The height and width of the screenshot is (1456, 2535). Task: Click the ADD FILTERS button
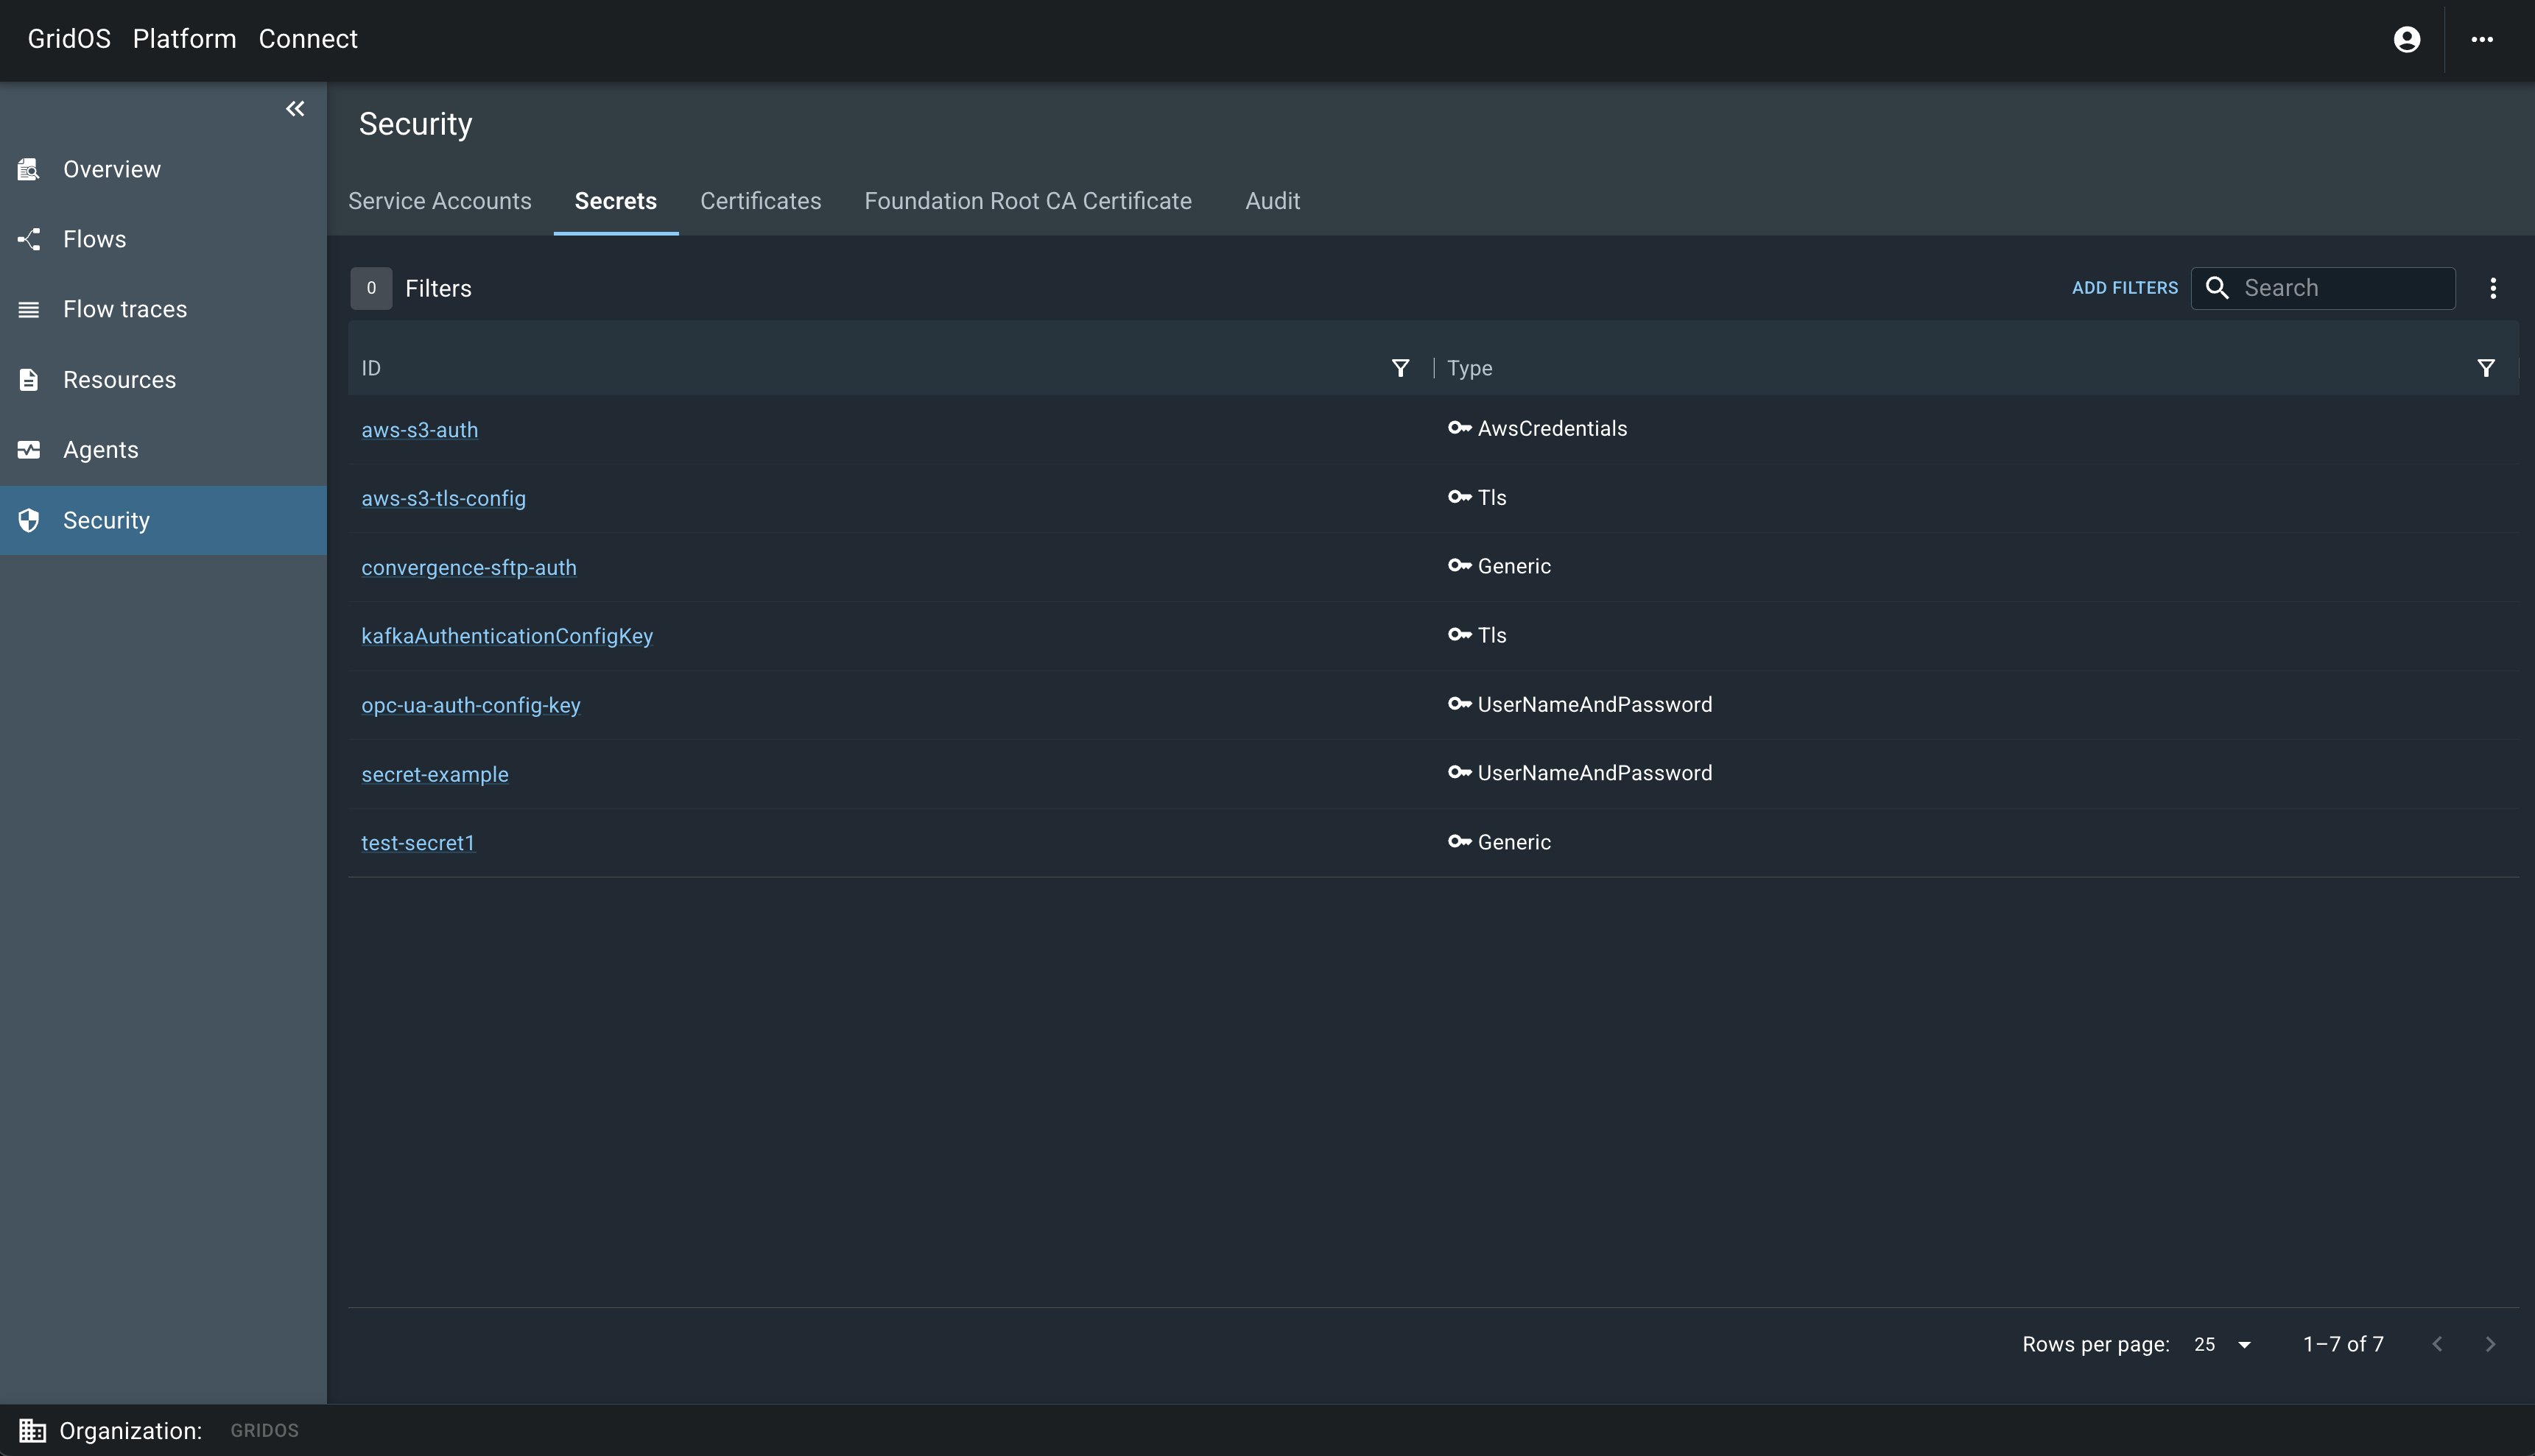[2125, 288]
